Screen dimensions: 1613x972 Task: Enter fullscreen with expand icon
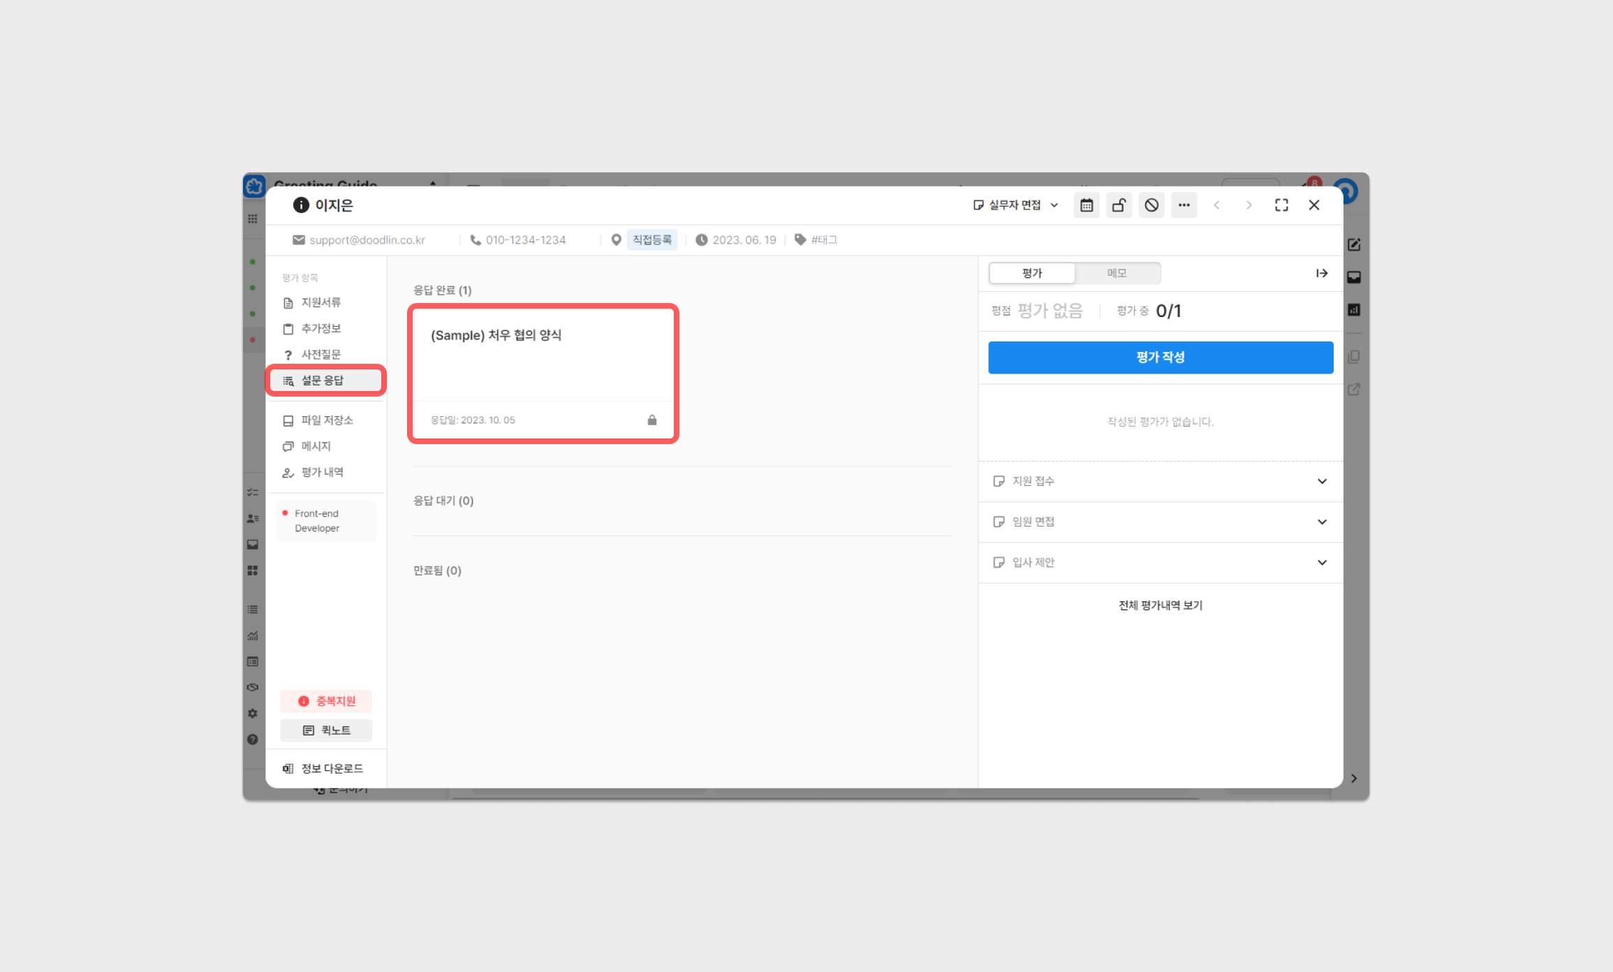click(x=1281, y=205)
